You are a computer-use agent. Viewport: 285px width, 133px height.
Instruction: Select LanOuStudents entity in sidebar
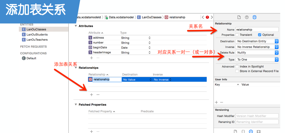click(37, 34)
